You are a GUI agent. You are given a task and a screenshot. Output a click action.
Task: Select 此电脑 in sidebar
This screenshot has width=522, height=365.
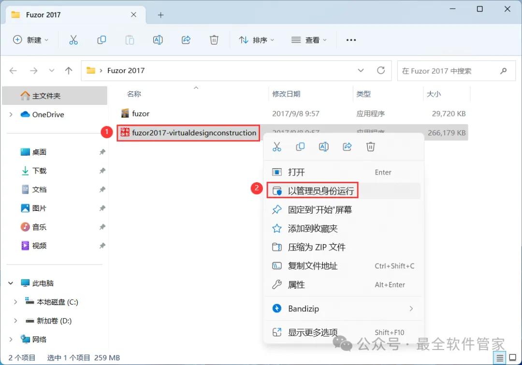click(55, 283)
